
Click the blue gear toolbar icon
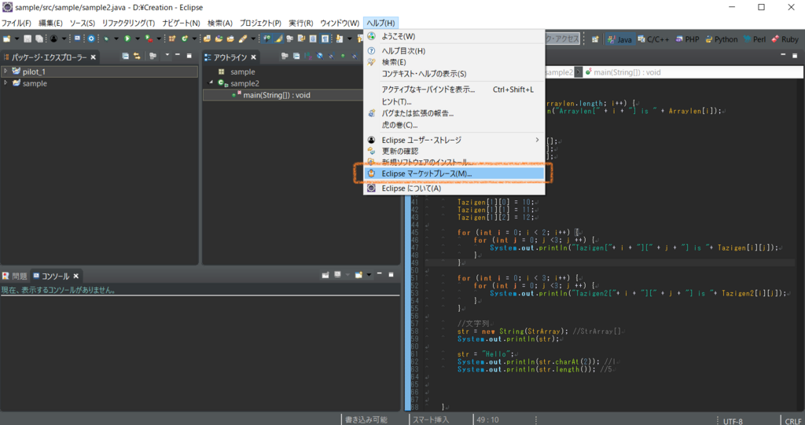[91, 38]
